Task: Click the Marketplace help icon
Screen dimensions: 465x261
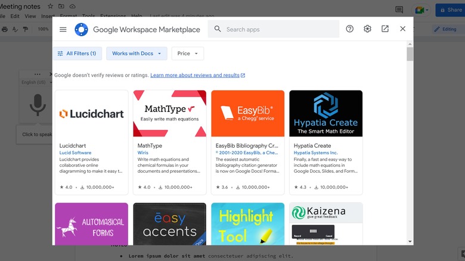Action: 350,29
